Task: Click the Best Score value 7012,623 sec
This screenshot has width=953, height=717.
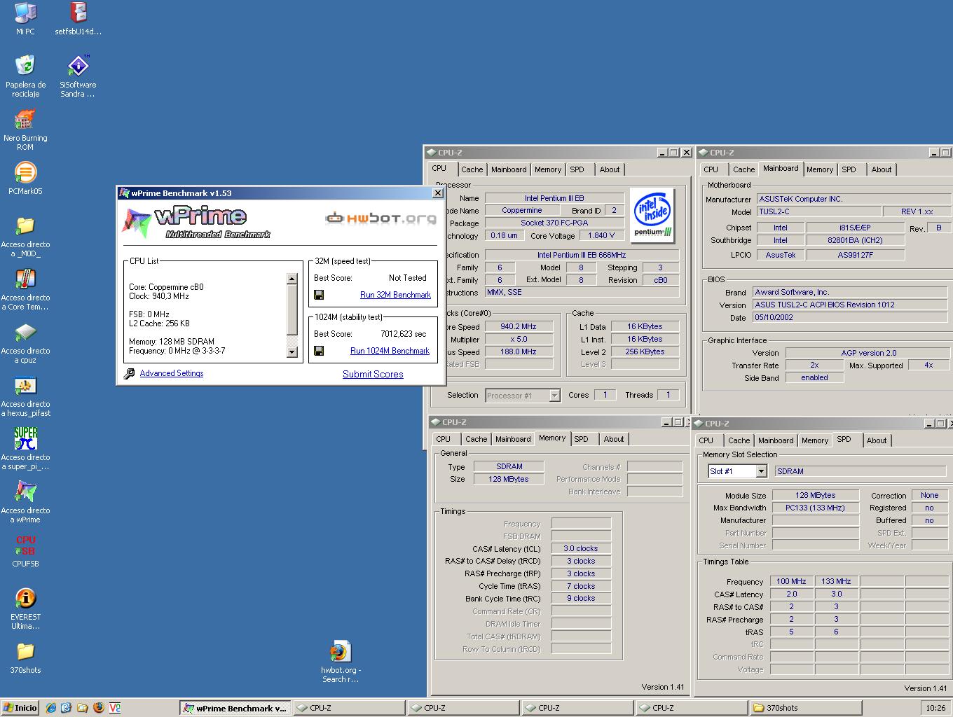Action: coord(403,334)
